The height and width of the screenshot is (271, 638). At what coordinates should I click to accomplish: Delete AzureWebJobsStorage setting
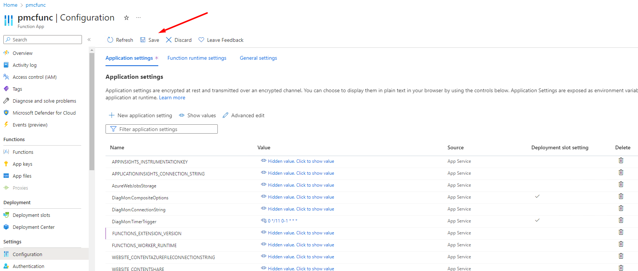(621, 184)
